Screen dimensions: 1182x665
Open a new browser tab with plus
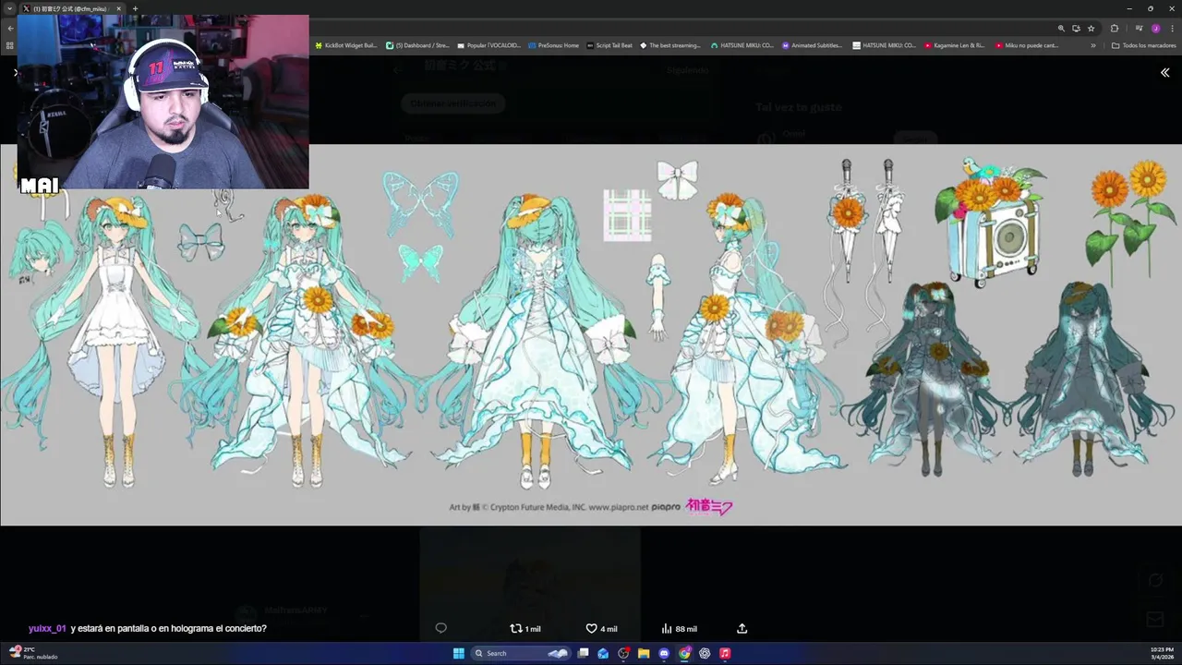[x=135, y=8]
